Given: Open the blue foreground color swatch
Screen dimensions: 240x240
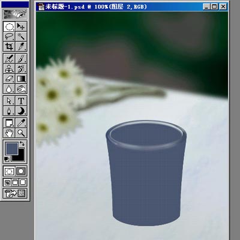Looking at the screenshot, I should [x=12, y=149].
